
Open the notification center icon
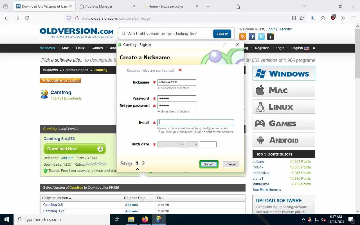pos(351,219)
